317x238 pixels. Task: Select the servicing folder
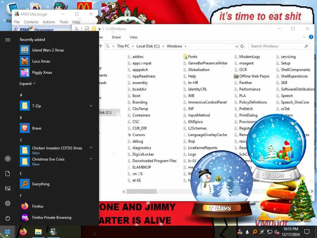click(x=286, y=57)
